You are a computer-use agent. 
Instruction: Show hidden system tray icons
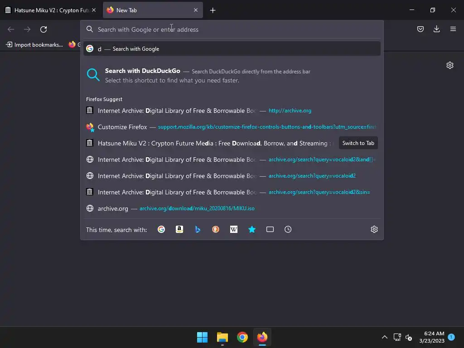pos(384,337)
